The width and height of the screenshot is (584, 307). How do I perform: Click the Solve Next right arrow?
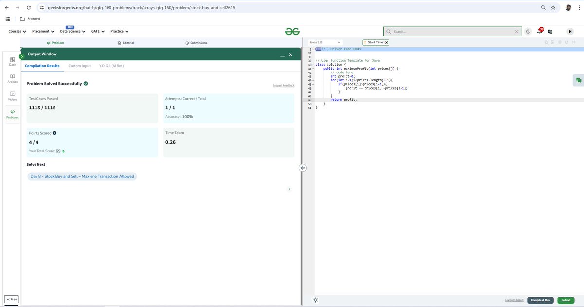click(289, 189)
